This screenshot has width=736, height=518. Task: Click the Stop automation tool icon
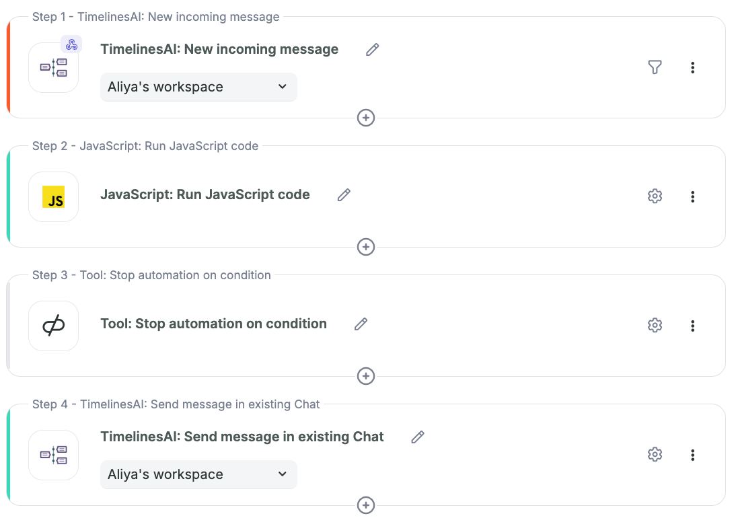[53, 326]
